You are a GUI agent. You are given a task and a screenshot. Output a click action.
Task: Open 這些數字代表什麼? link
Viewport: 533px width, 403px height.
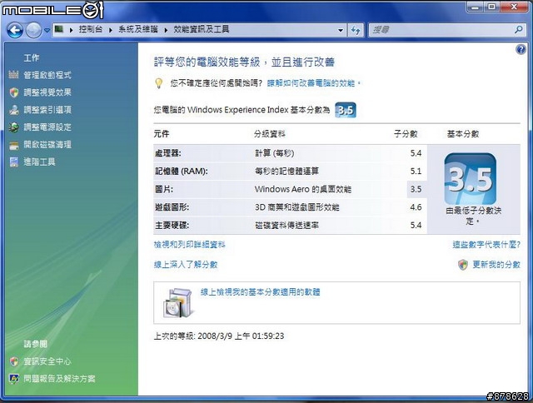pyautogui.click(x=486, y=245)
